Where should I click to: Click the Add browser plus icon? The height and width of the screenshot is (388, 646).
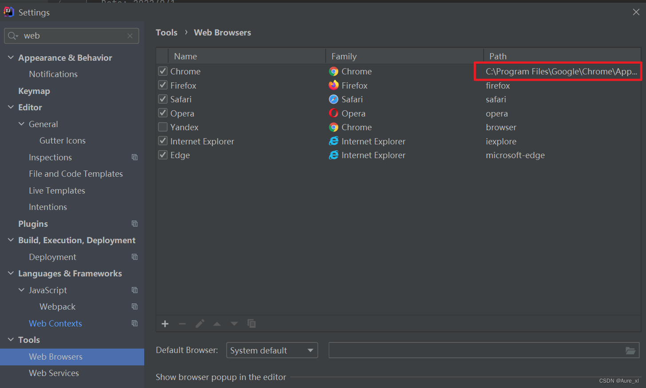(165, 324)
